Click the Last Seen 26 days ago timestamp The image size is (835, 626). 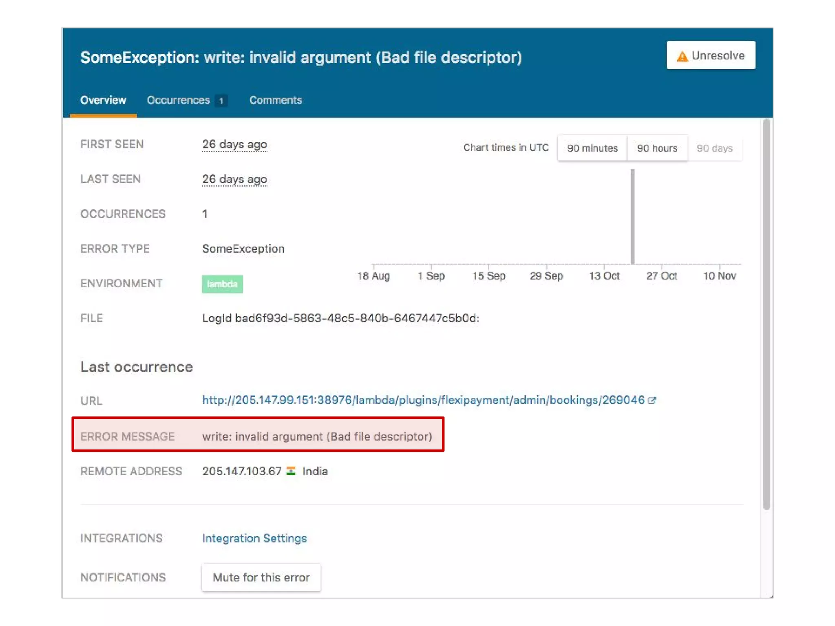[x=234, y=179]
